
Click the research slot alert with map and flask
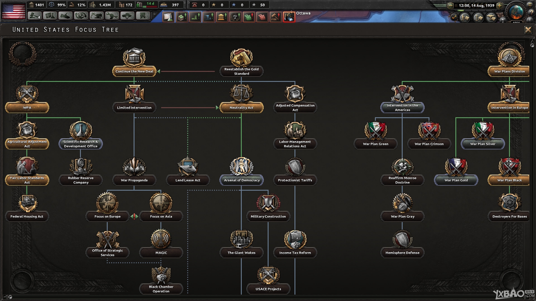(168, 17)
